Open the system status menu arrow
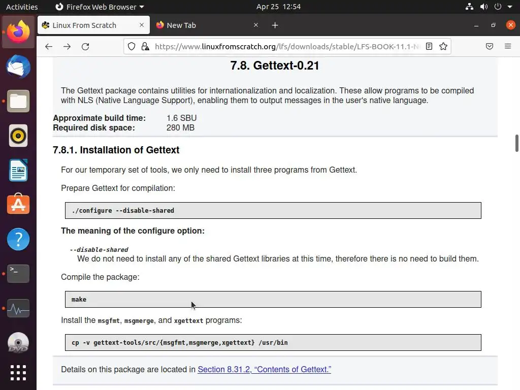This screenshot has width=520, height=390. click(509, 7)
